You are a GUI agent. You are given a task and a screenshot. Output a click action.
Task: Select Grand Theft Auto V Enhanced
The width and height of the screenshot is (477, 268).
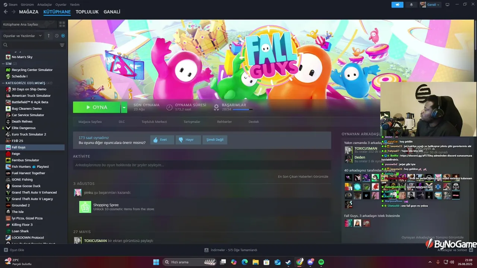(34, 192)
